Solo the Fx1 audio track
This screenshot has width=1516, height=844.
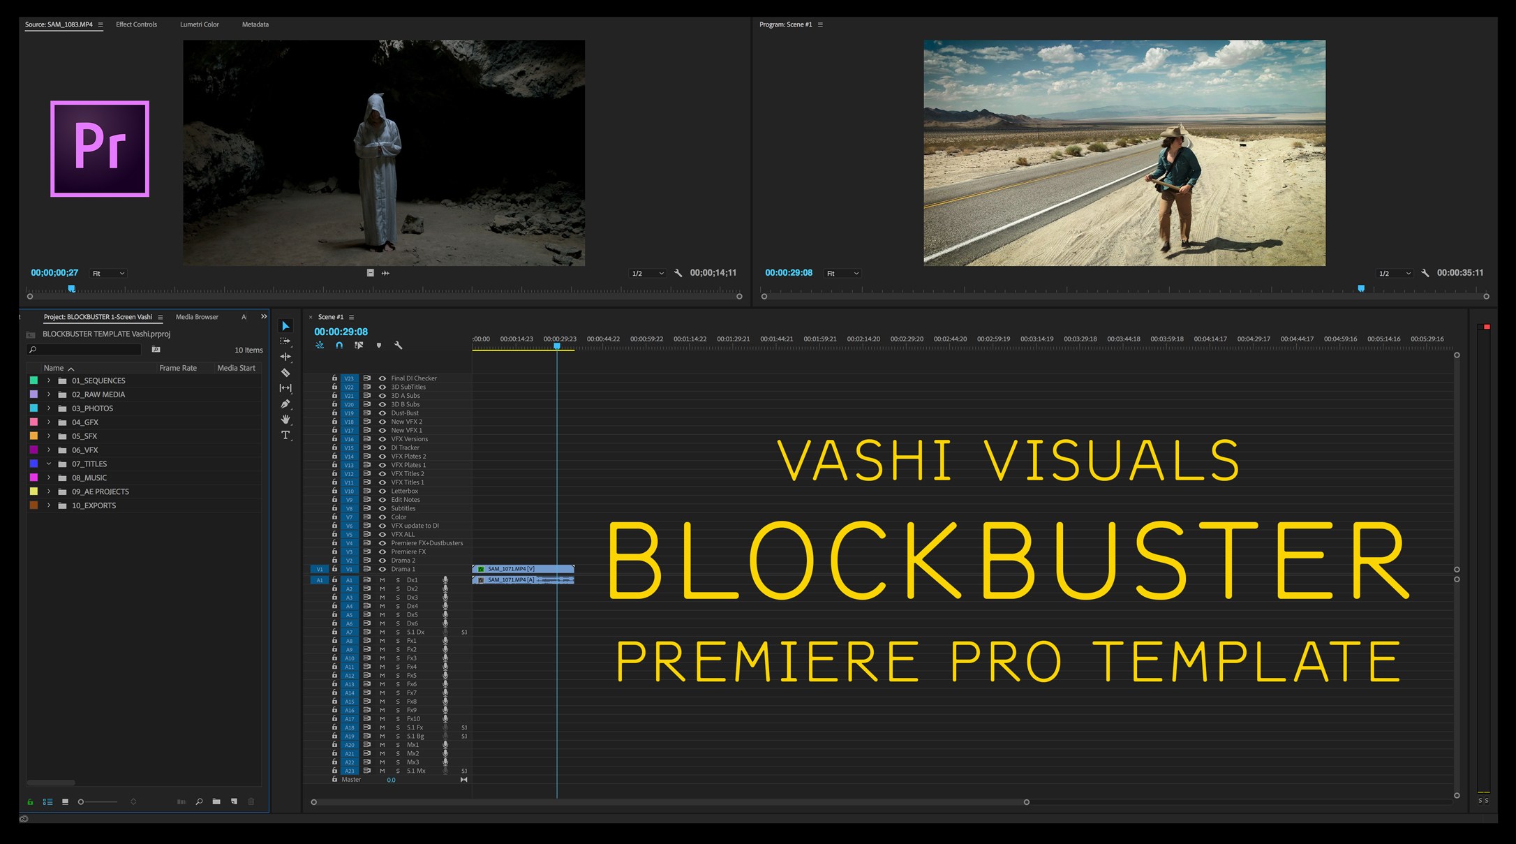click(398, 641)
